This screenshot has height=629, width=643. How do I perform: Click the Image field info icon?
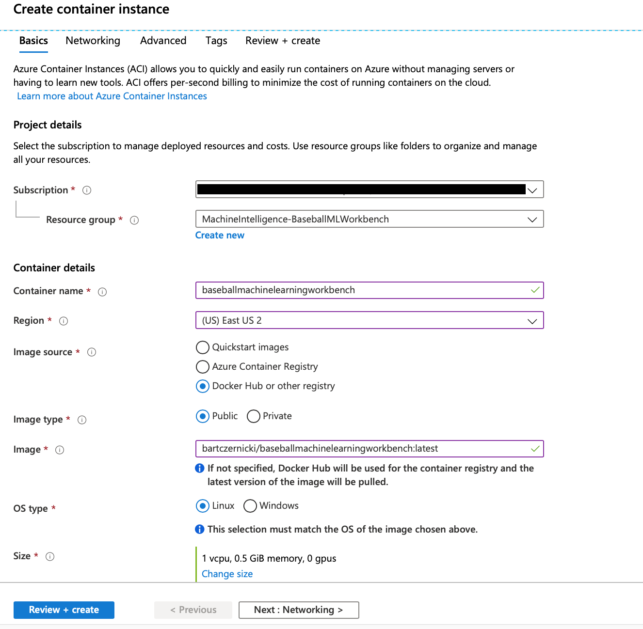(x=60, y=450)
